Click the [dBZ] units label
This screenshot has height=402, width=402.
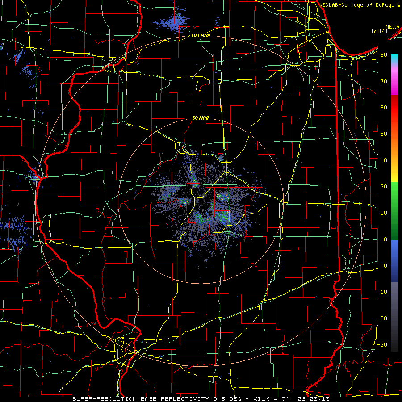click(x=379, y=31)
